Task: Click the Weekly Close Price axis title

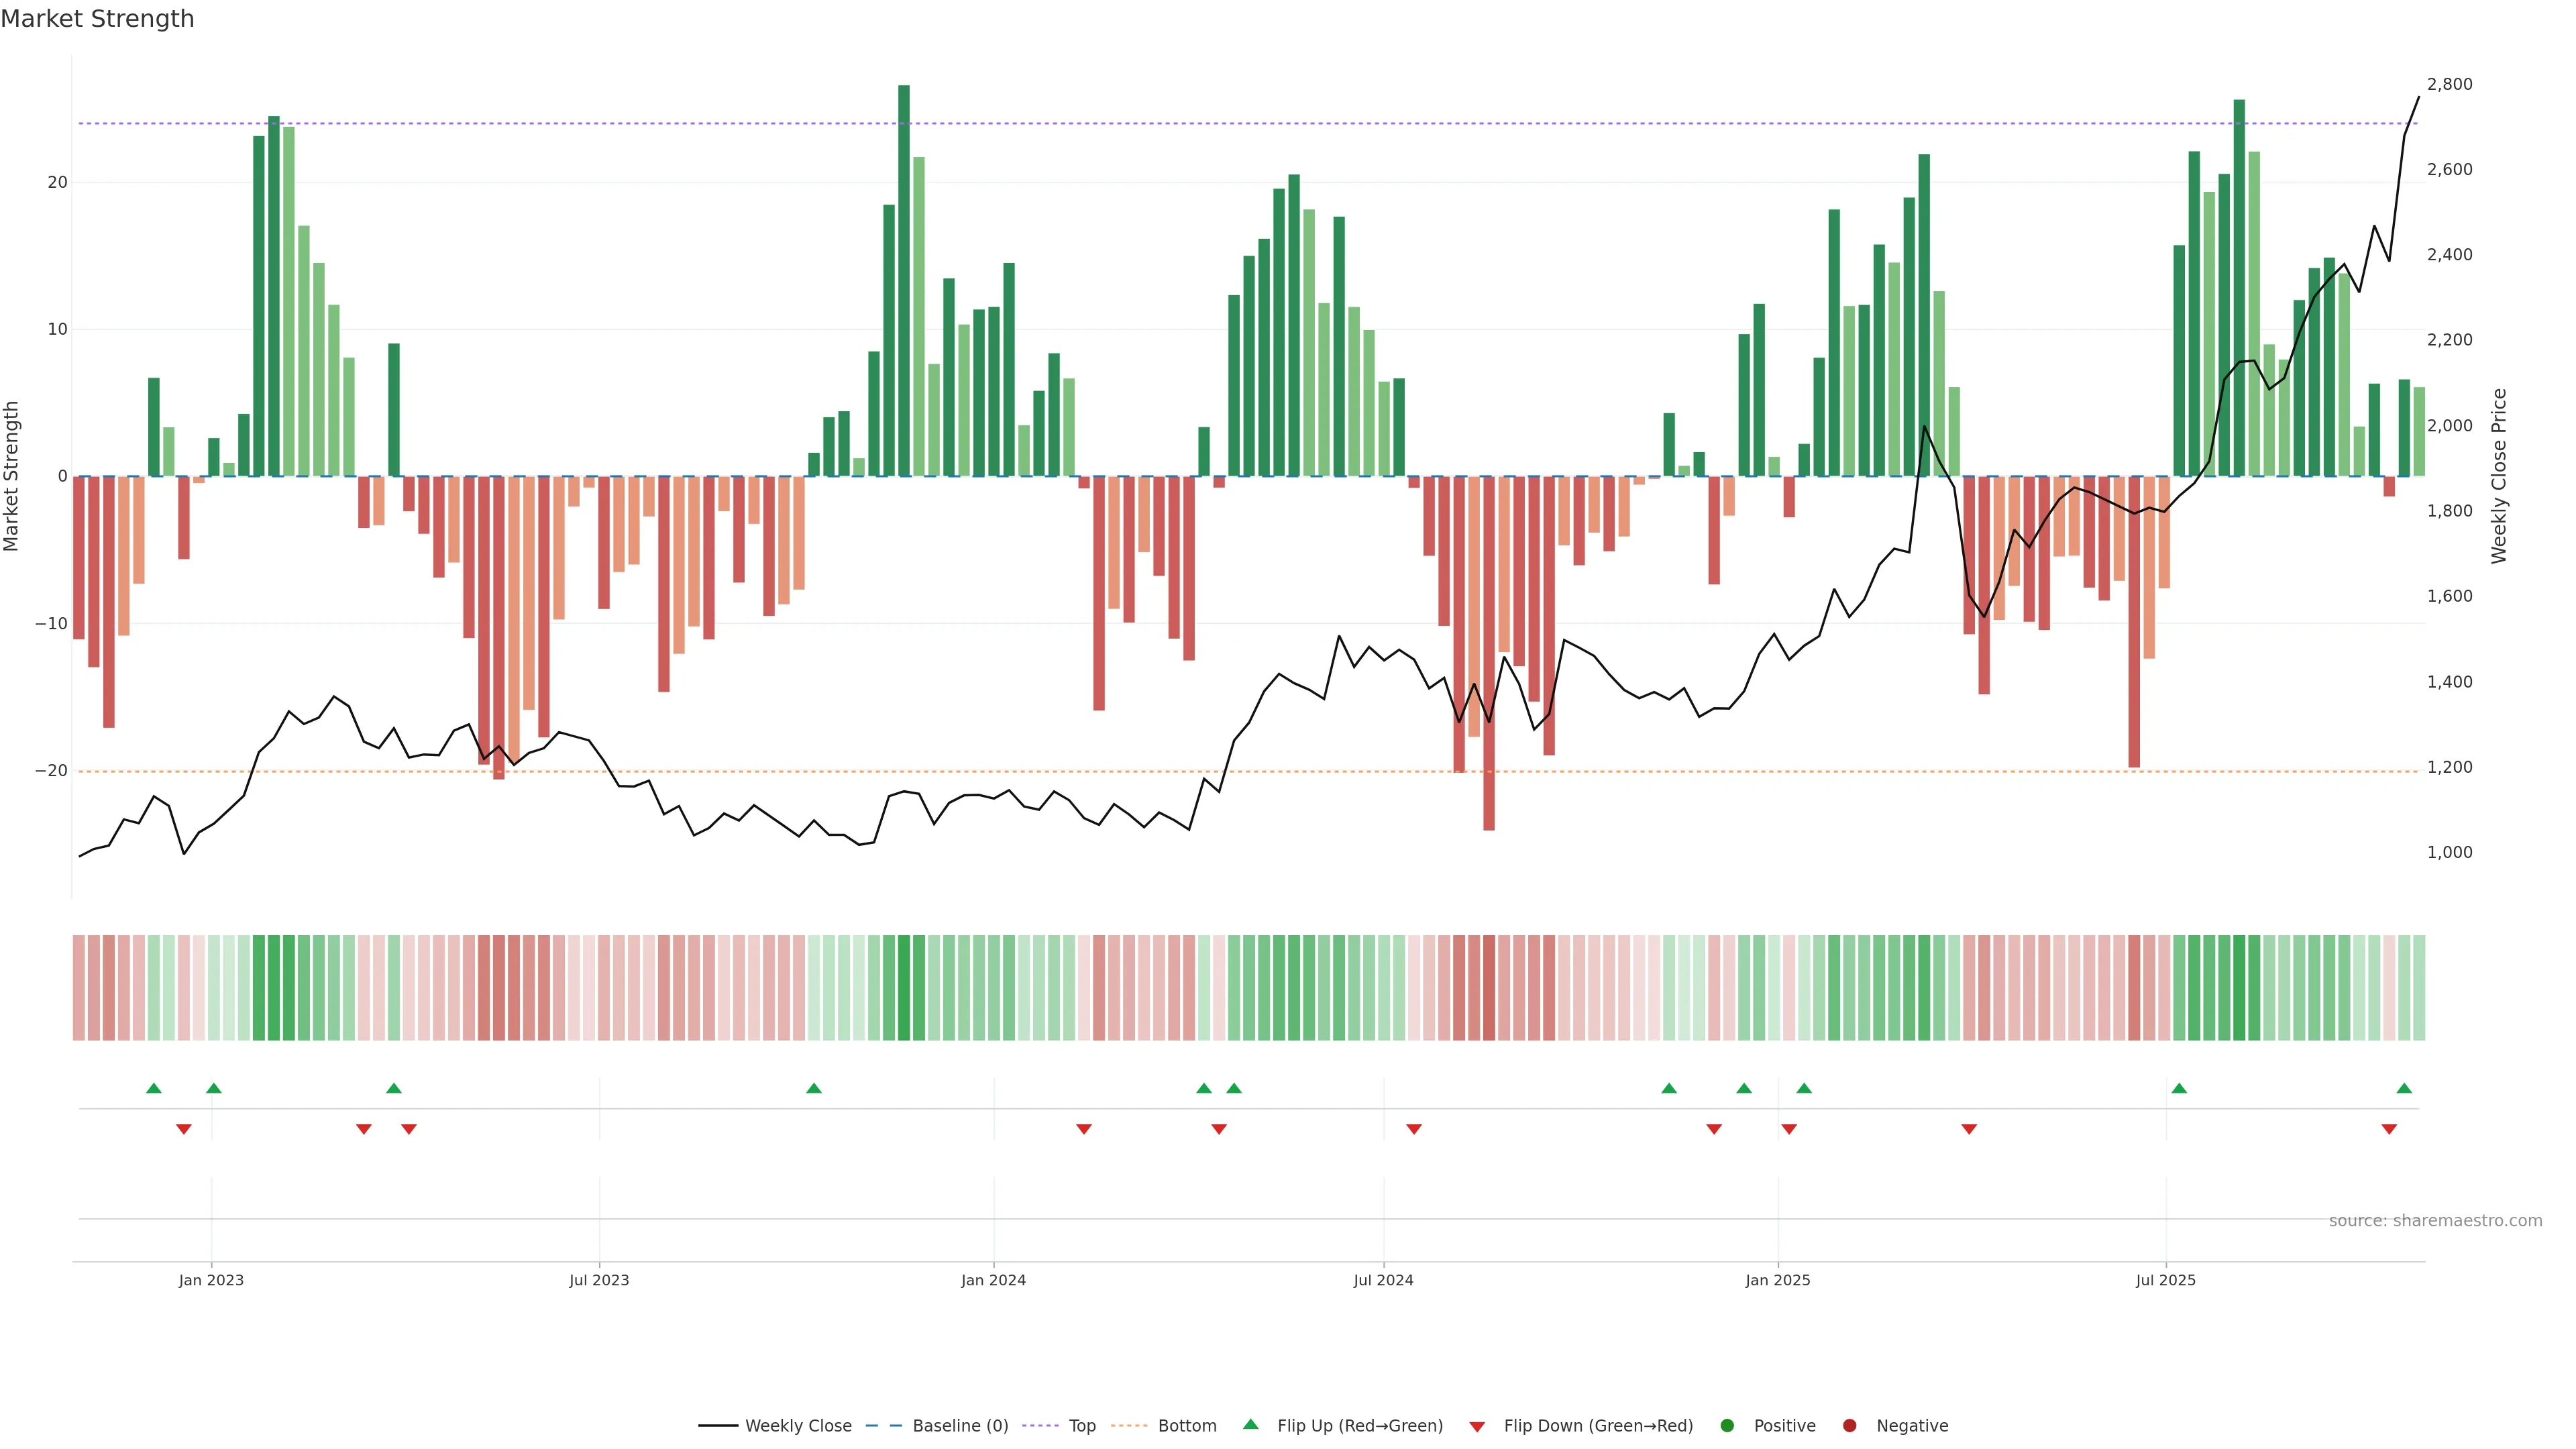Action: point(2499,476)
